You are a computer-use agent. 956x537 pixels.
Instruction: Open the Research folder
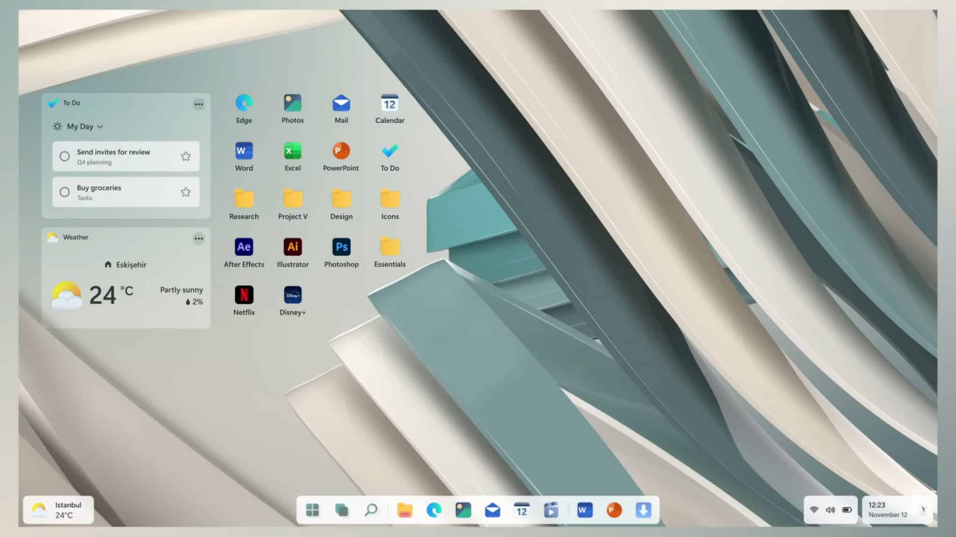point(244,198)
